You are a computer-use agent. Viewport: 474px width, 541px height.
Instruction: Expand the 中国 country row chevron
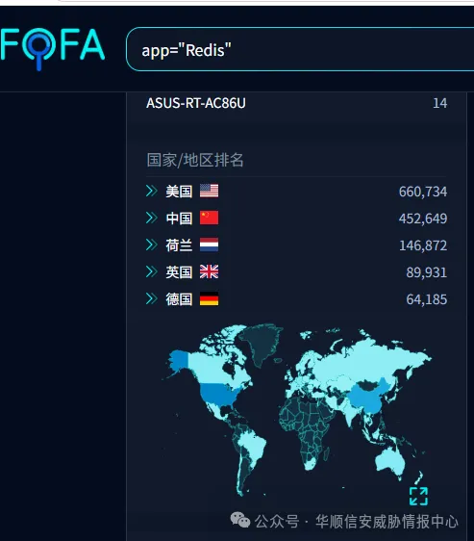(152, 218)
